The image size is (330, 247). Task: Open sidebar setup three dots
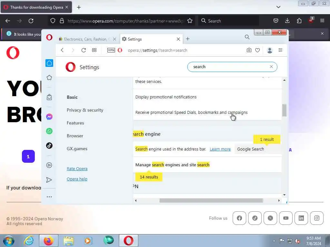49,197
